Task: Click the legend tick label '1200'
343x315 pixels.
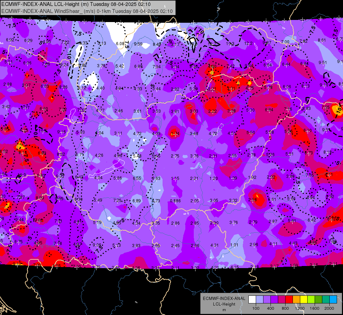Action: 300,308
